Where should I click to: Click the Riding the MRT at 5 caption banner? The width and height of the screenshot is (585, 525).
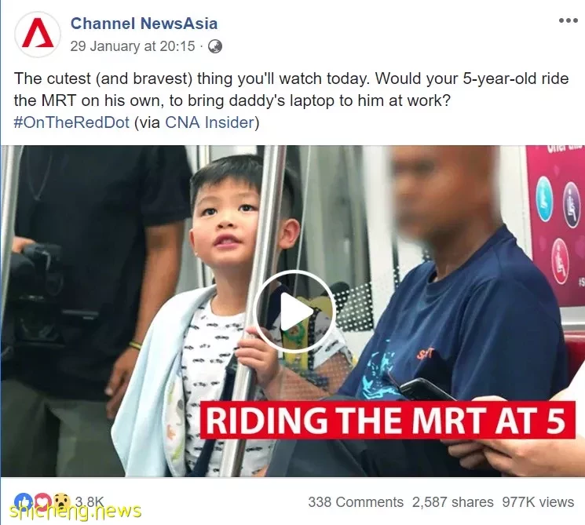pyautogui.click(x=387, y=420)
